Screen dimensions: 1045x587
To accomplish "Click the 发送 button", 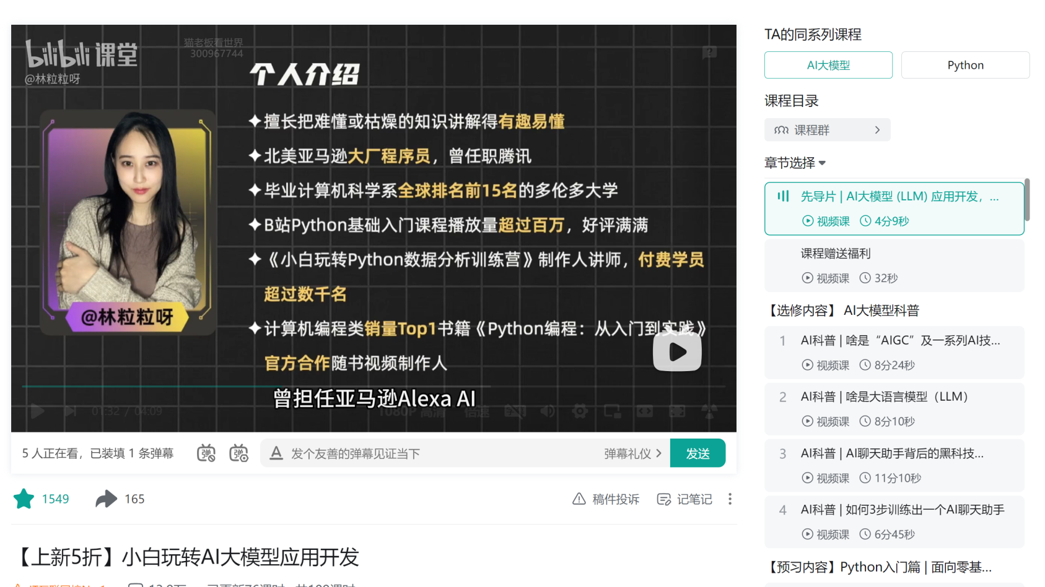I will [697, 453].
